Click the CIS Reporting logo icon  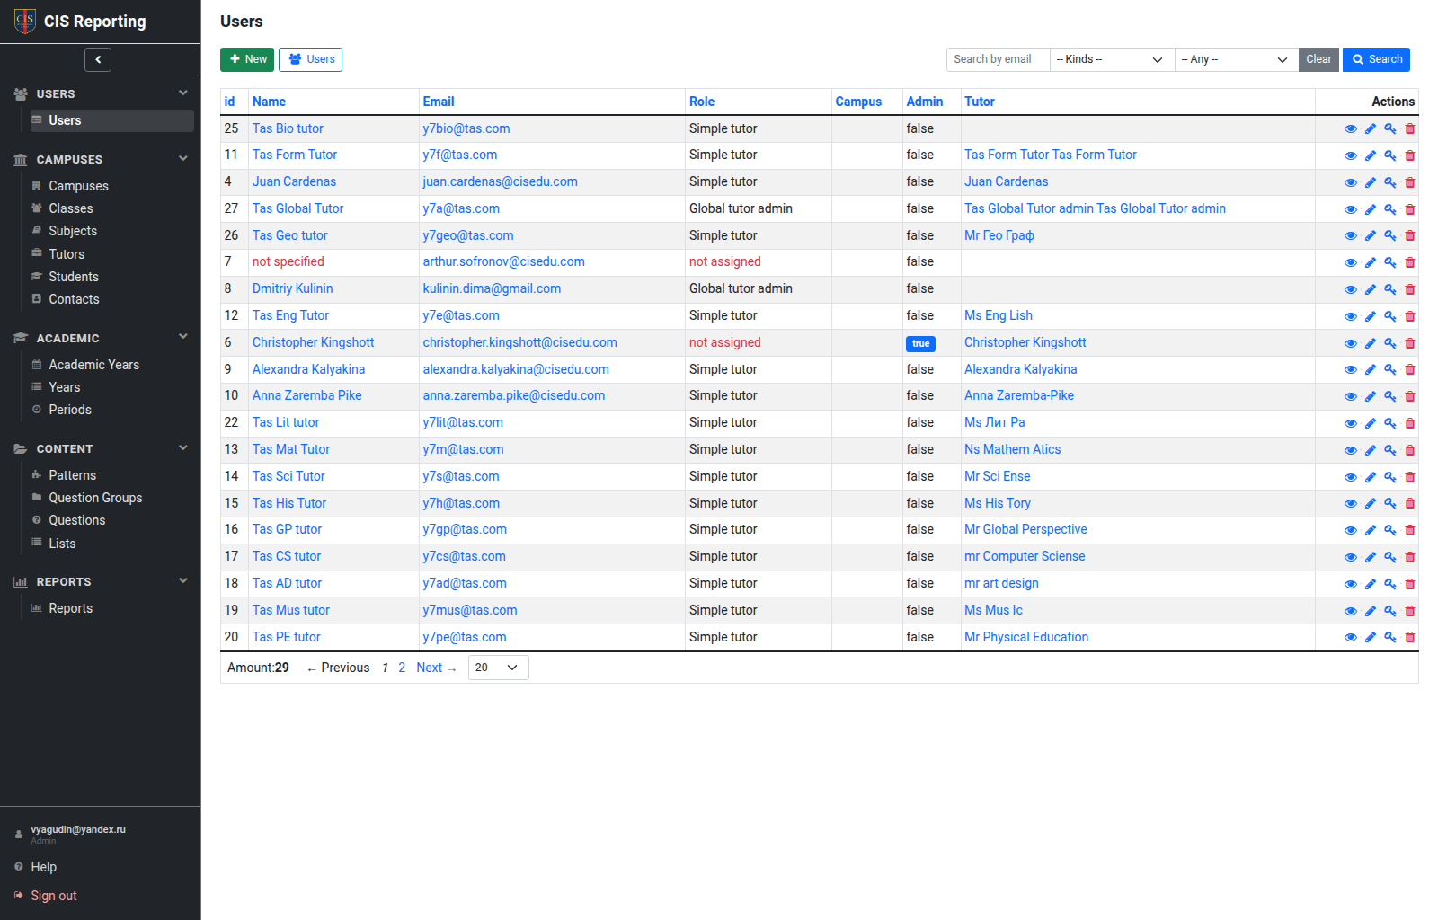point(25,21)
